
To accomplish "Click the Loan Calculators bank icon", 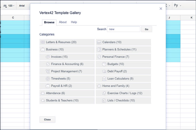I will (104, 79).
